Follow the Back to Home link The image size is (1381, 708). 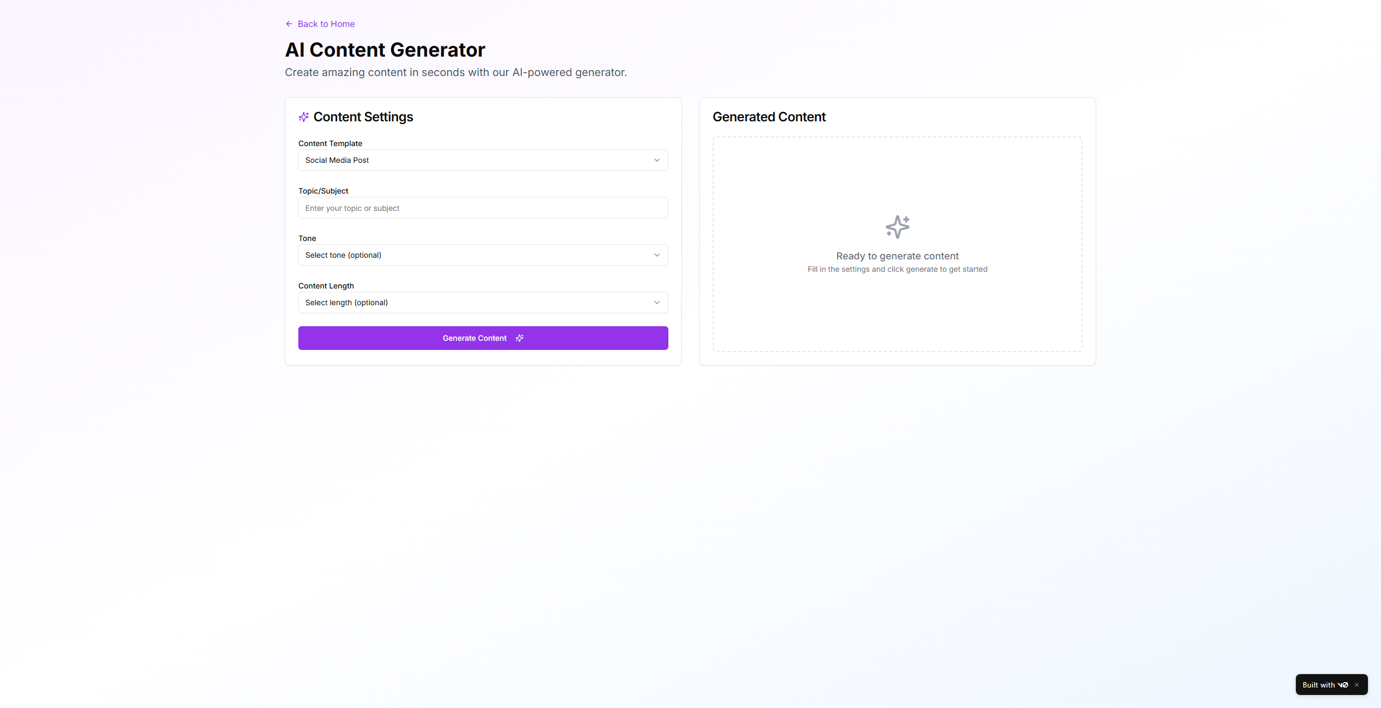(326, 24)
